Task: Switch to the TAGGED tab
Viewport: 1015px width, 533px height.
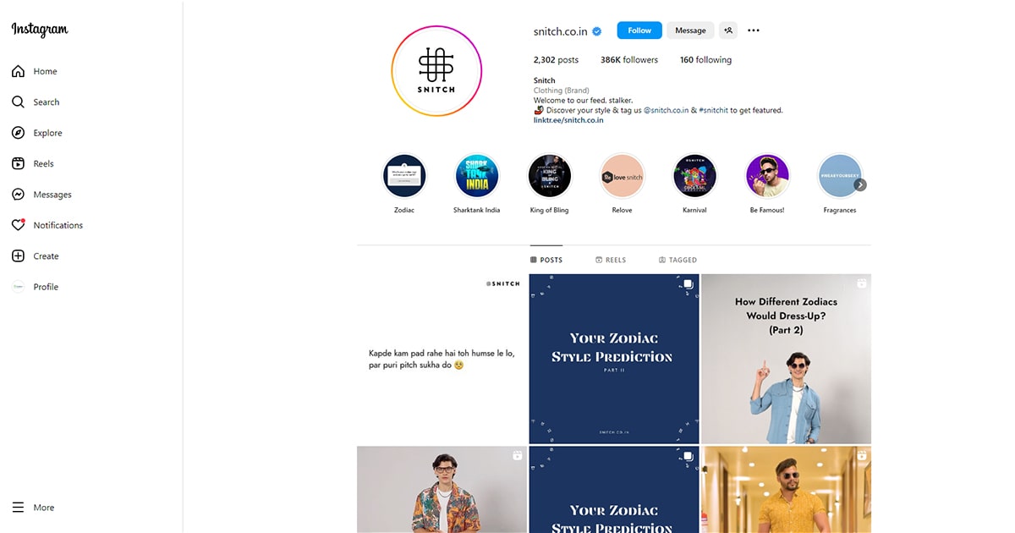Action: pos(678,260)
